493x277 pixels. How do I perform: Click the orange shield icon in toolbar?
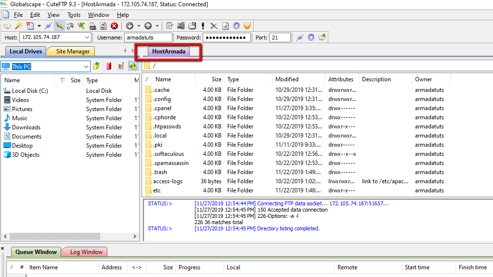pyautogui.click(x=247, y=26)
